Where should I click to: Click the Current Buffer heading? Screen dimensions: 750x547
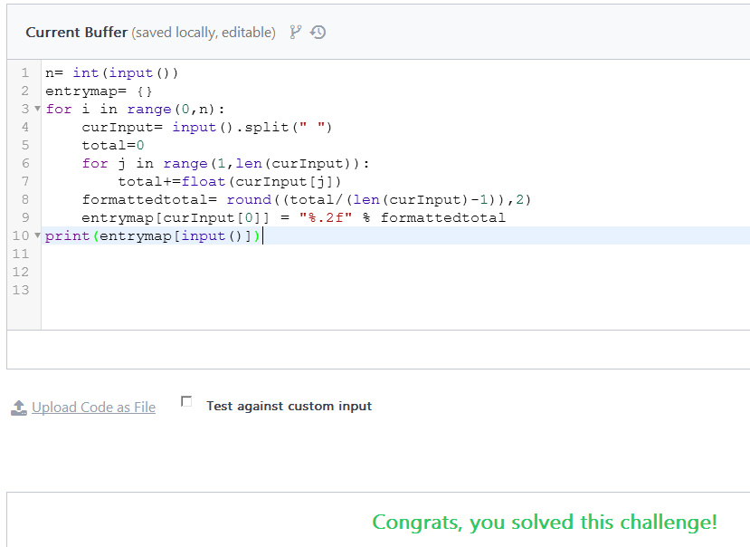pos(76,33)
